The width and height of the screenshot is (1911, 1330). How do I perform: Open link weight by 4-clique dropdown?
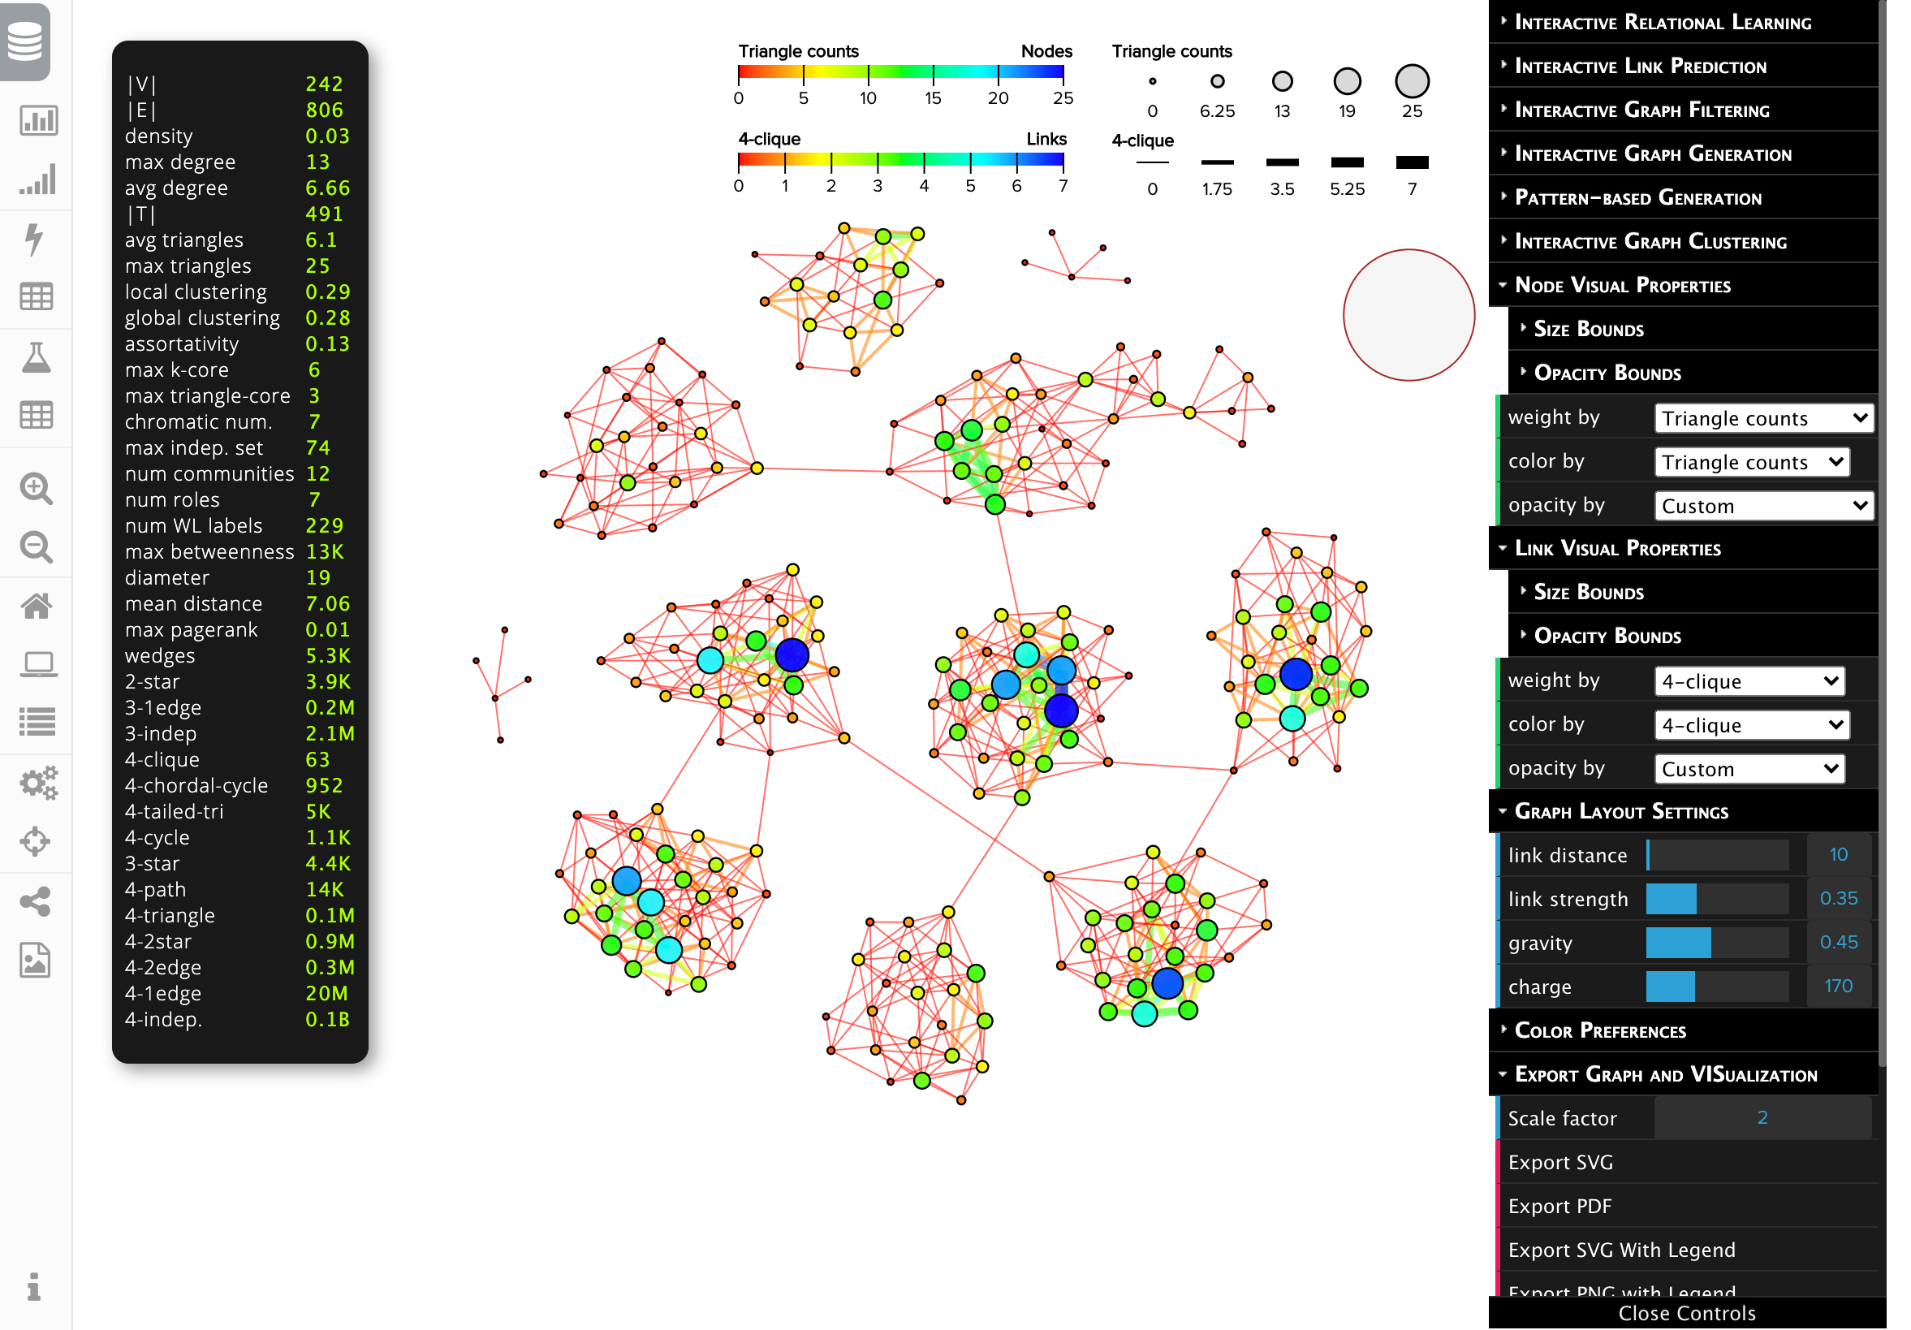(x=1749, y=682)
